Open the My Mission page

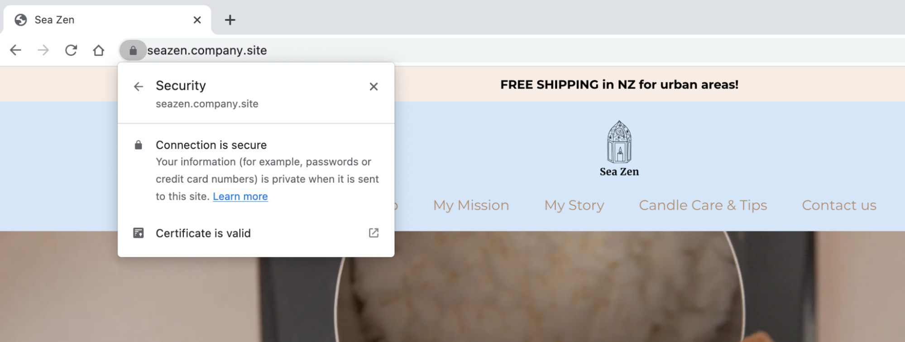coord(470,205)
